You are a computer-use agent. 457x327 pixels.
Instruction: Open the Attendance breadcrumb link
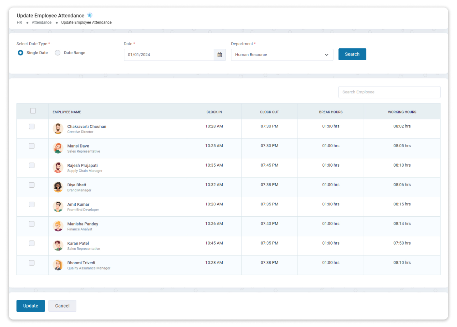pos(42,22)
